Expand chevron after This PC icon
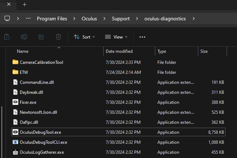 click(x=18, y=19)
